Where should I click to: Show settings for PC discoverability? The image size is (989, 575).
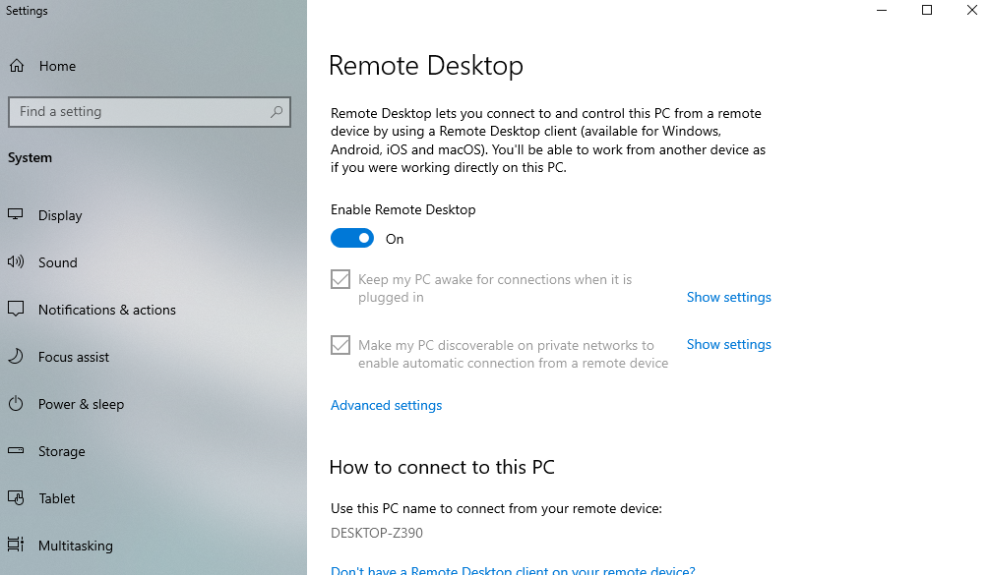coord(728,344)
